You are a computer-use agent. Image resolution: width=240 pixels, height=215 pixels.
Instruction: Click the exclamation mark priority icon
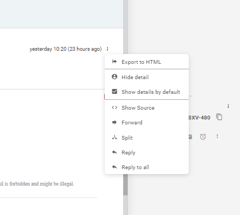pyautogui.click(x=217, y=136)
